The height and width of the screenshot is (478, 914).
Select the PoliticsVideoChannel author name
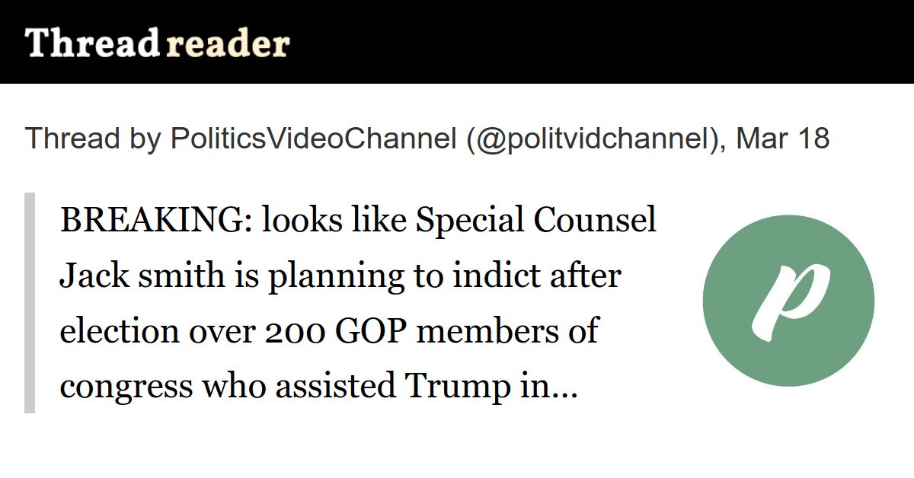tap(313, 139)
